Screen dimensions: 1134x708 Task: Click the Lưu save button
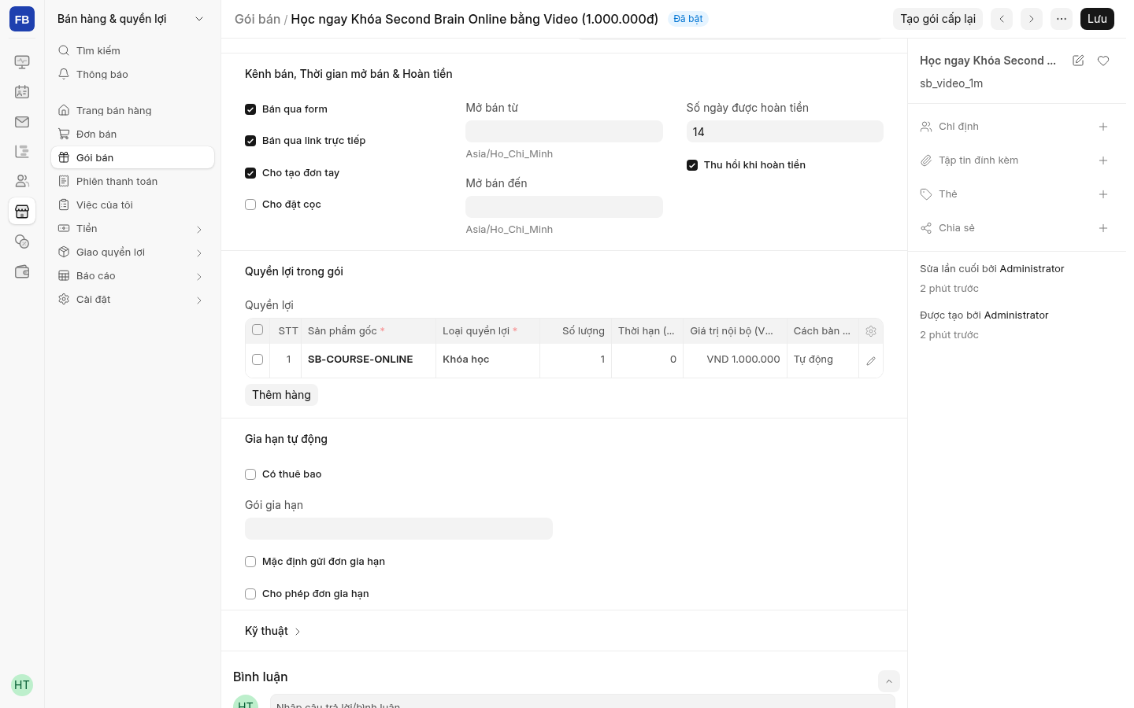coord(1097,19)
